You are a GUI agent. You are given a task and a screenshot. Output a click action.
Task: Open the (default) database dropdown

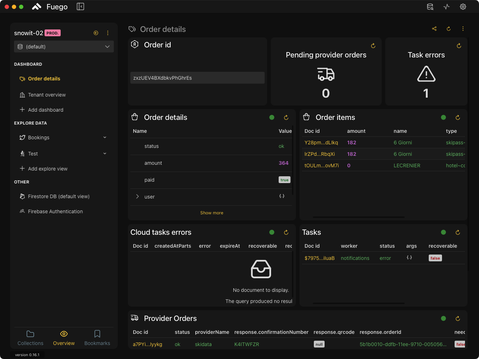[x=64, y=47]
